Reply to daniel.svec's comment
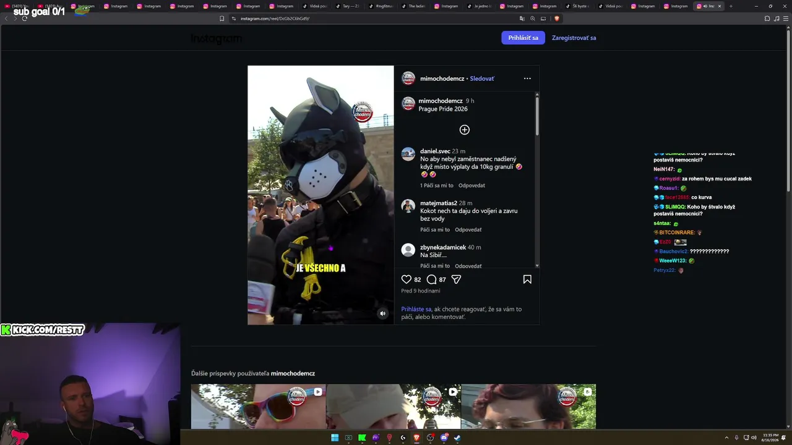The width and height of the screenshot is (792, 445). pyautogui.click(x=472, y=185)
